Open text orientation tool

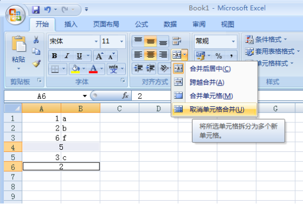click(164, 69)
